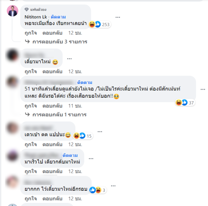Like the ยากกก ไว้เดี๋ยวมาใหม่อีกรอบ comment
Viewport: 208px width, 206px height.
(31, 198)
